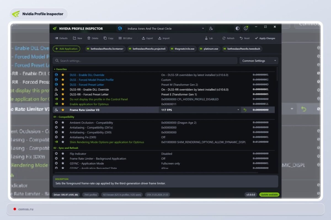Click gear icon on Antialiasing - Compatibility (DX1x) row
This screenshot has height=220, width=331.
56,128
